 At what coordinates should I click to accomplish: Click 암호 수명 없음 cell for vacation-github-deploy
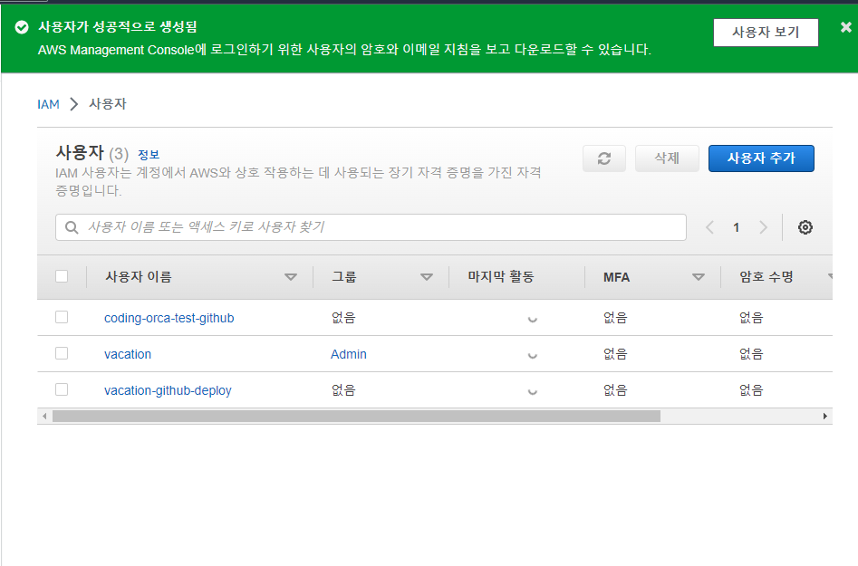(751, 390)
